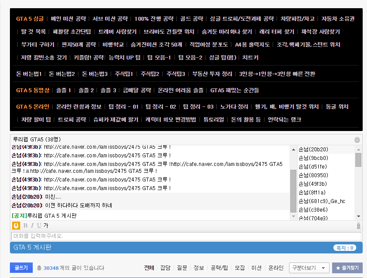The width and height of the screenshot is (367, 278).
Task: Click the chat messages scrollbar thumb
Action: click(293, 191)
